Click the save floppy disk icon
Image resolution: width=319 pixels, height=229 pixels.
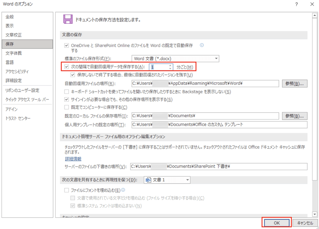coord(68,19)
